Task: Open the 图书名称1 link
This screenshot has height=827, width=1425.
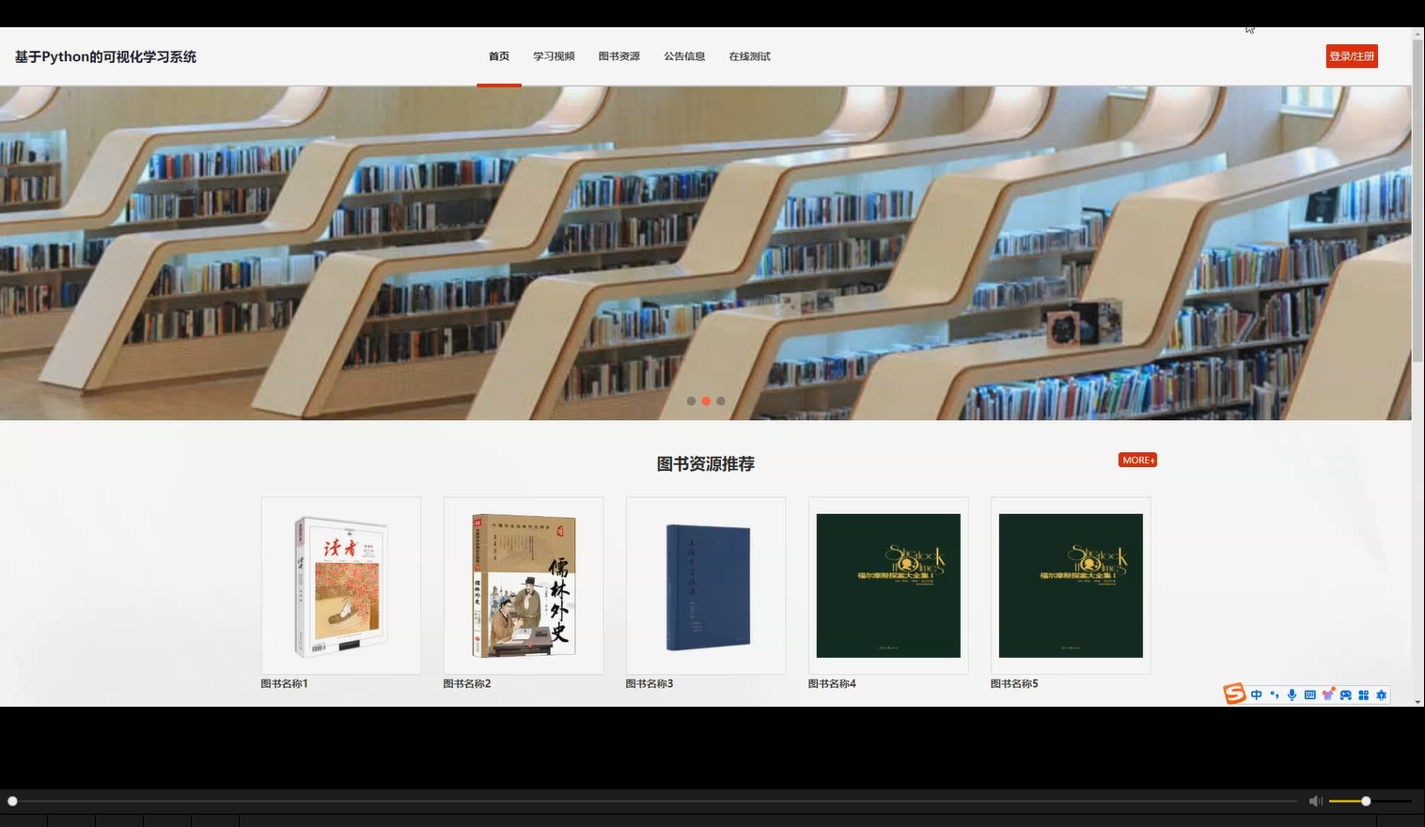Action: [x=286, y=683]
